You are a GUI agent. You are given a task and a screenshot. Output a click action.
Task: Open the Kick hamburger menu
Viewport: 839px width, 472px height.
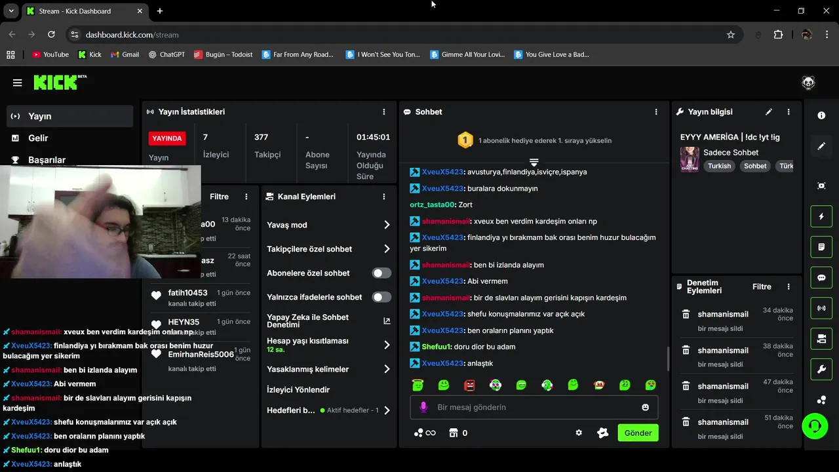[x=18, y=83]
